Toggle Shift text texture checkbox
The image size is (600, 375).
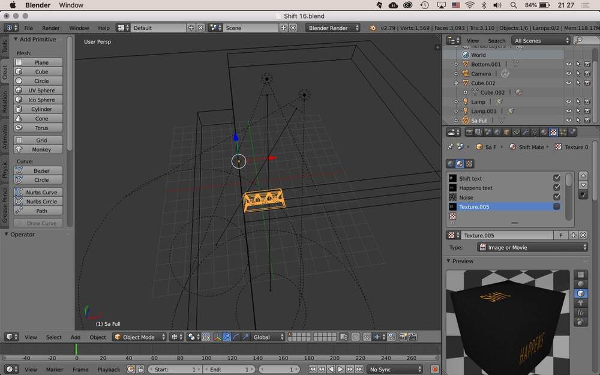[x=557, y=178]
